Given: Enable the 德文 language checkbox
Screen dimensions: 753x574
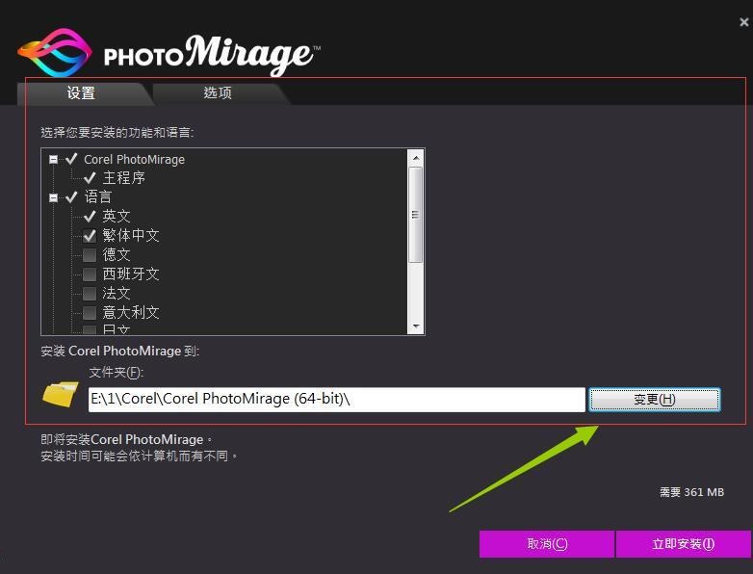Looking at the screenshot, I should 90,255.
